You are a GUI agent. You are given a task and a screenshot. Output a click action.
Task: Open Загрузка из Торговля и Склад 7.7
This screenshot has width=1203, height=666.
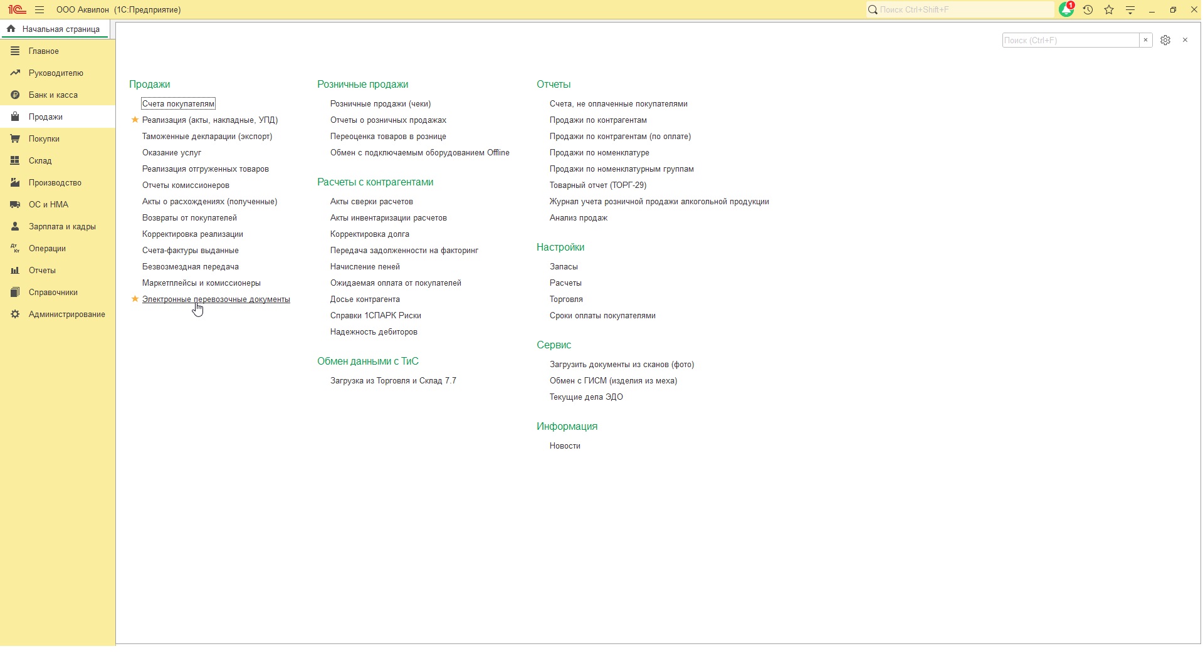[393, 380]
